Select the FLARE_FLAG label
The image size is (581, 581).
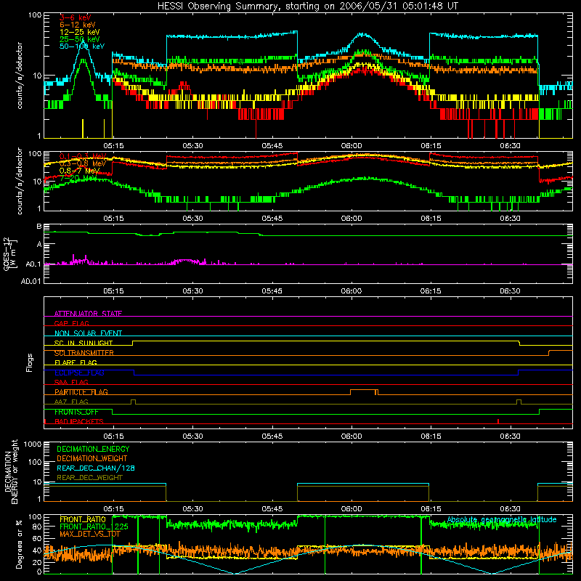click(x=76, y=362)
